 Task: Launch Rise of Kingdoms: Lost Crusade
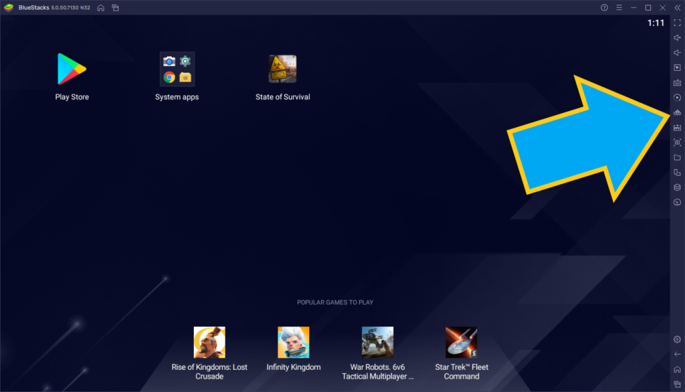tap(209, 341)
